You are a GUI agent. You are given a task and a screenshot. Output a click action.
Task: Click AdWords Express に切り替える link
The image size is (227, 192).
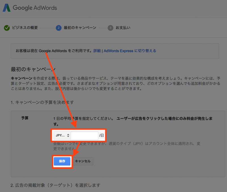click(x=130, y=51)
